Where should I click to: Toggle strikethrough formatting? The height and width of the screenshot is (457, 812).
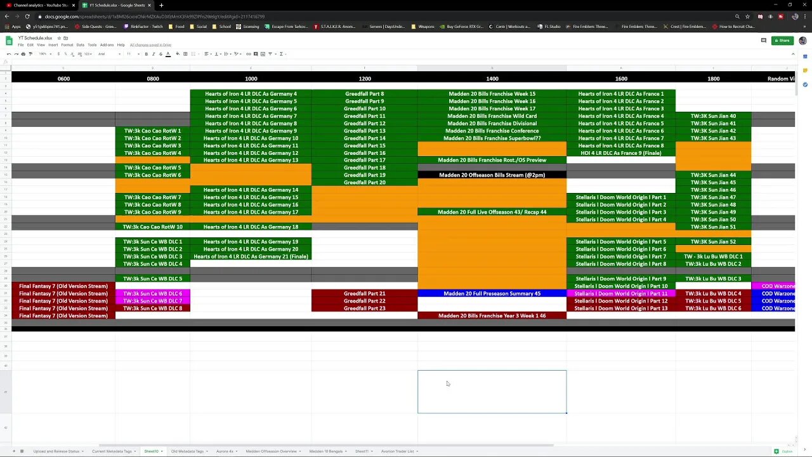pos(160,54)
